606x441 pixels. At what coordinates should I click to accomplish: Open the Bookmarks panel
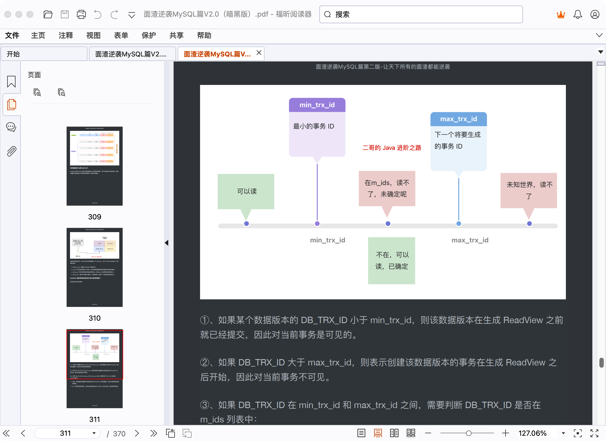[x=11, y=82]
